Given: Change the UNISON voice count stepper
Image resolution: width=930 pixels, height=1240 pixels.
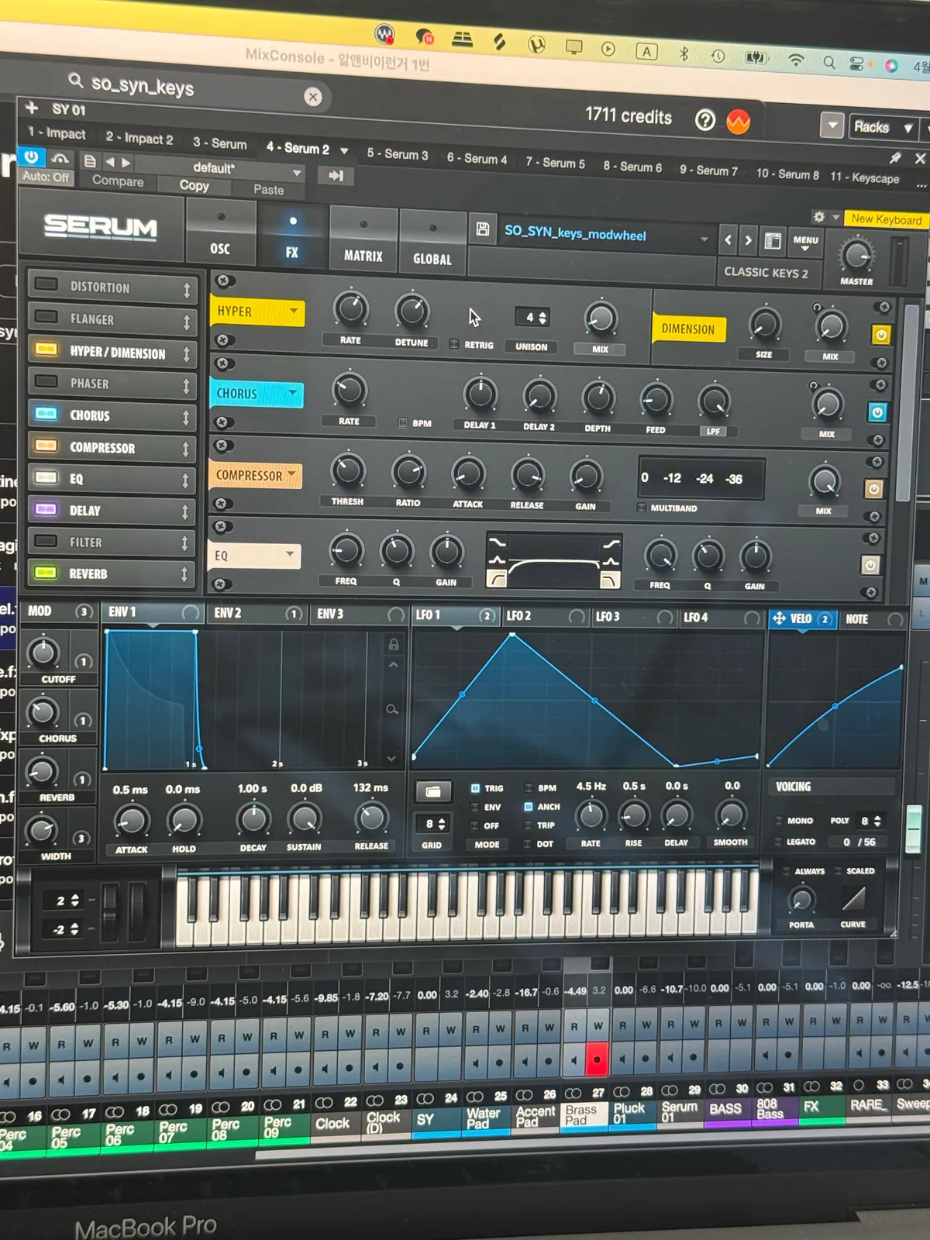Looking at the screenshot, I should point(532,317).
